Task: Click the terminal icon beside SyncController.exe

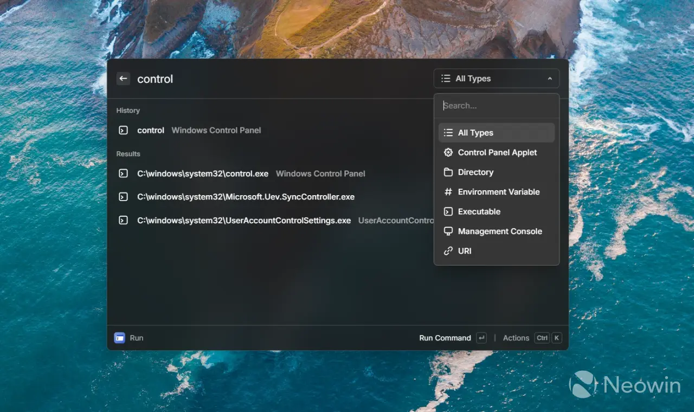Action: [123, 197]
